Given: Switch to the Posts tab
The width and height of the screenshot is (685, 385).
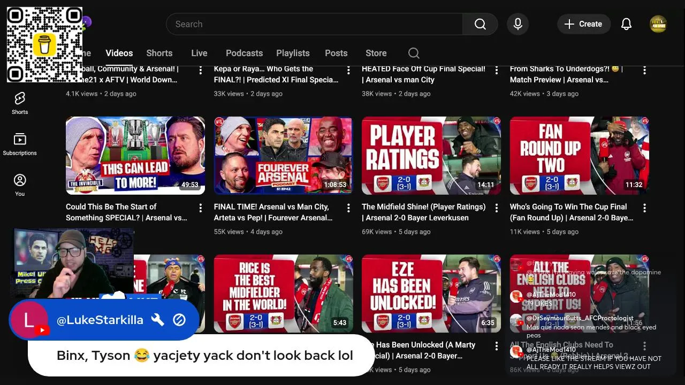Looking at the screenshot, I should coord(336,53).
